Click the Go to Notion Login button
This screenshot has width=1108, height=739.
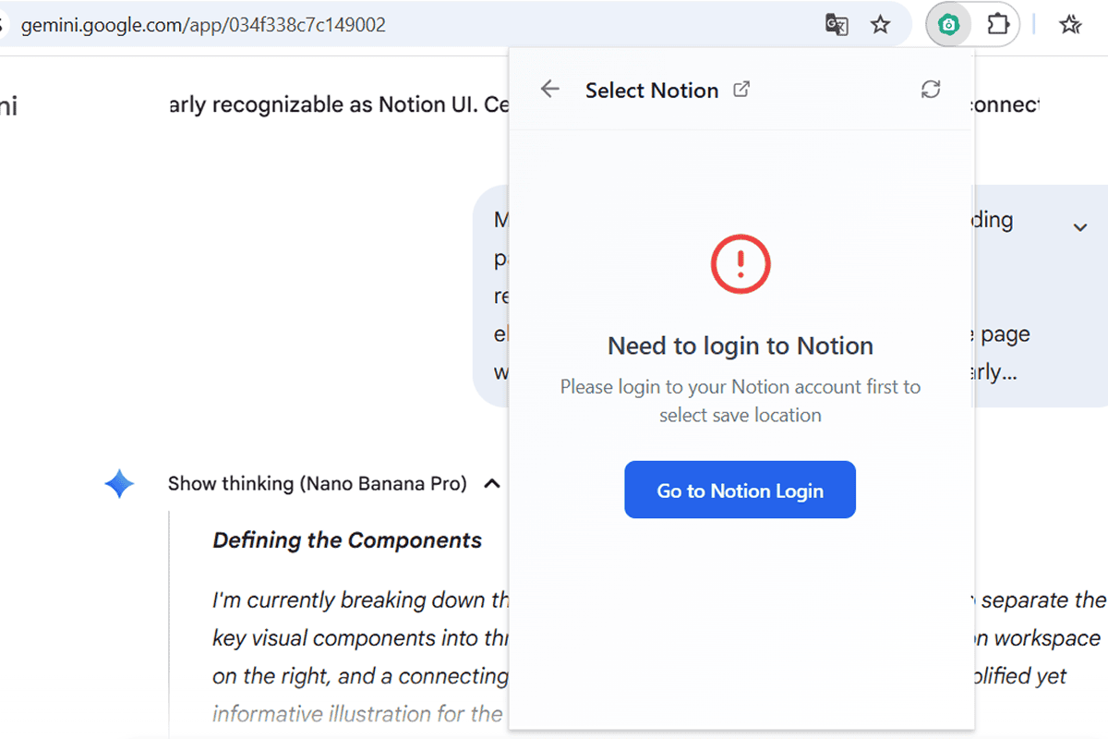740,490
